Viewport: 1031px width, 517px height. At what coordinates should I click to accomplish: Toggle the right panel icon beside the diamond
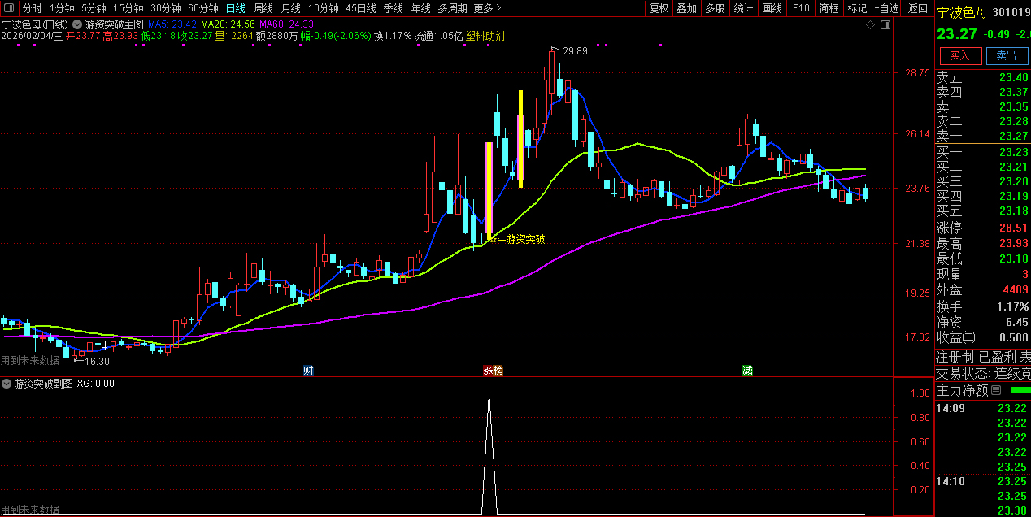[885, 24]
